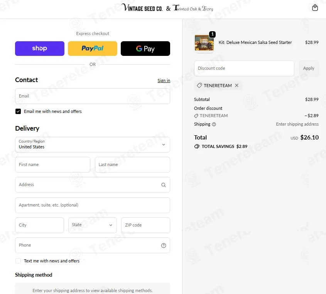Enable Text me with news and offers
This screenshot has height=294, width=326.
click(18, 261)
